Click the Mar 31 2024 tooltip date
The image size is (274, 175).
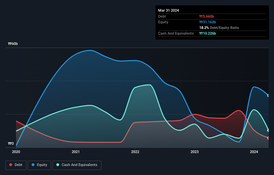coord(169,10)
